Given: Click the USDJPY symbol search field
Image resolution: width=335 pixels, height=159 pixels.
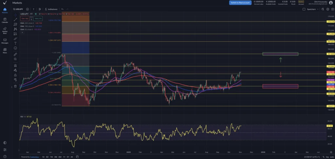Looking at the screenshot, I should tap(19, 9).
